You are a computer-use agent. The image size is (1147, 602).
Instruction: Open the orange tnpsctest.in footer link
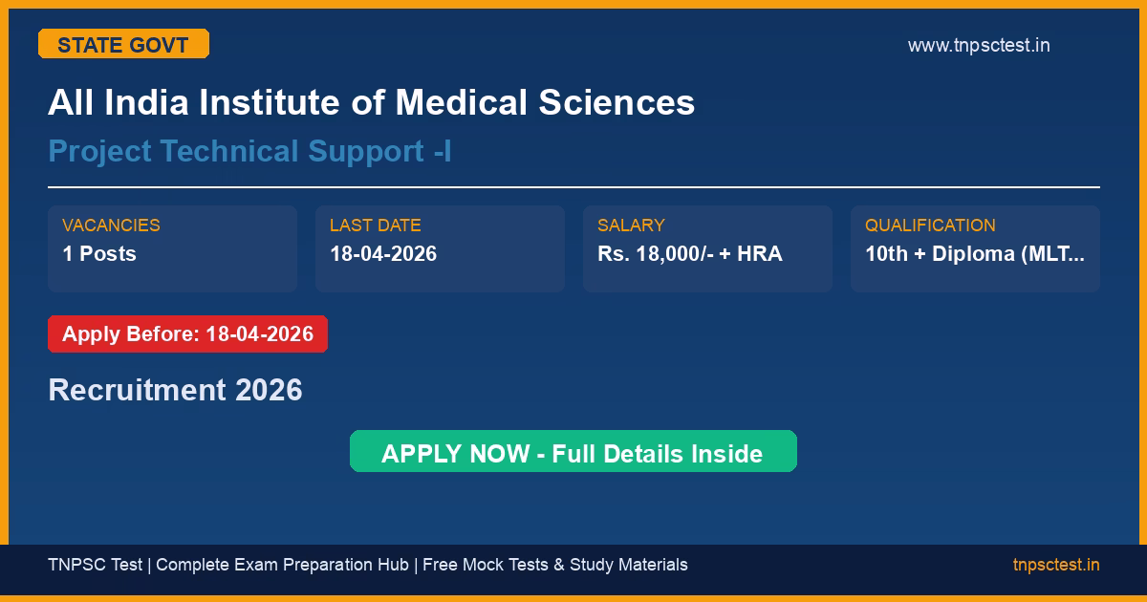(x=1056, y=565)
